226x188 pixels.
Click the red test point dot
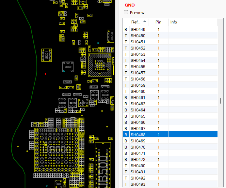point(45,74)
